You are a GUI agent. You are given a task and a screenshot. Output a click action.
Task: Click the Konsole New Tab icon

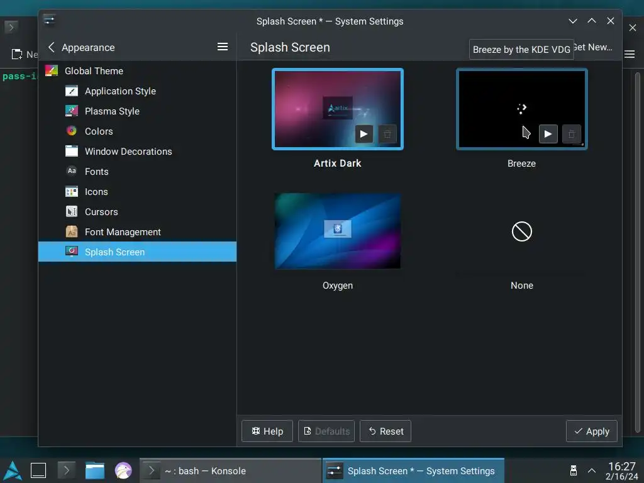(17, 54)
